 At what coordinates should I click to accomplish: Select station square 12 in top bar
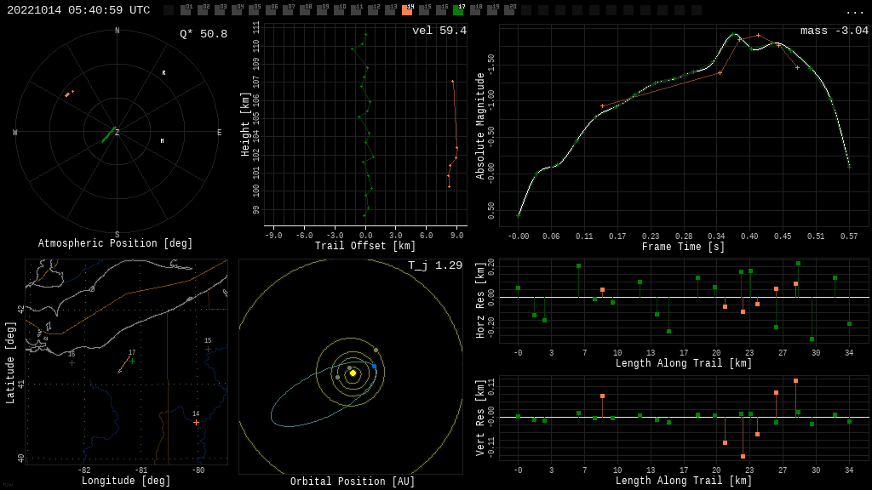[x=373, y=10]
